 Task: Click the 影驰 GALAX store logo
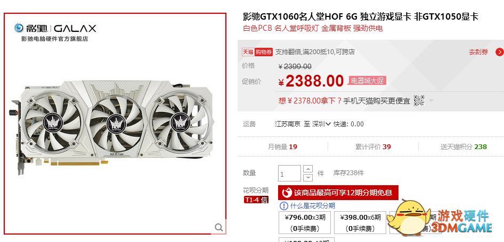tap(55, 28)
